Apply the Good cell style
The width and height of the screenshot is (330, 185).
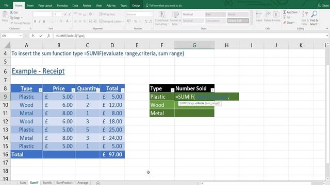click(x=238, y=14)
